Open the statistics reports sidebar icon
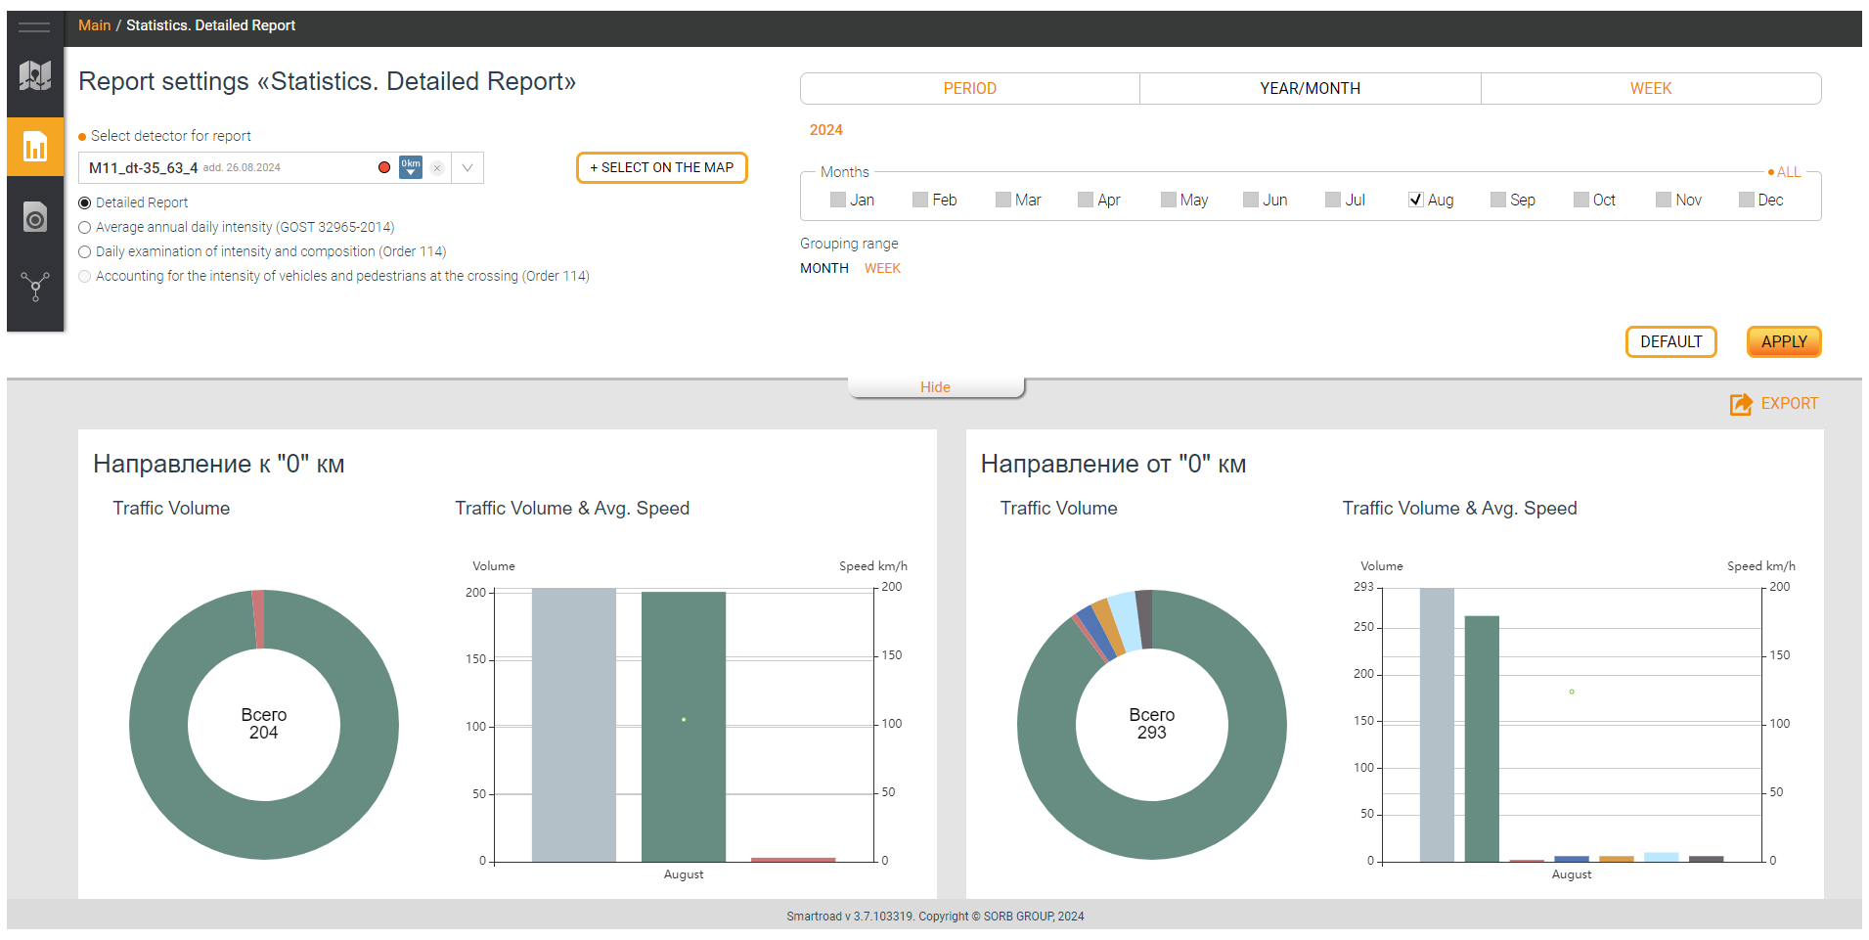Viewport: 1869px width, 940px height. 35,147
